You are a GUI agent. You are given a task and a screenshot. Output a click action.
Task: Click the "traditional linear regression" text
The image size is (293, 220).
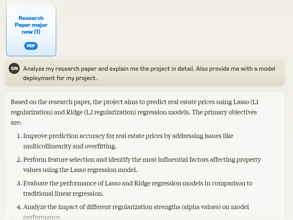63,193
